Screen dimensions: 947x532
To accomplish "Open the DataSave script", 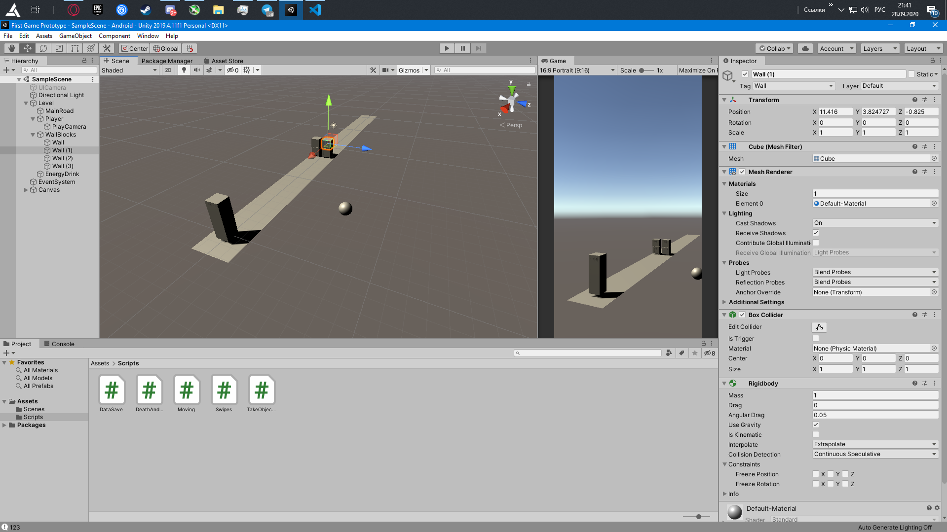I will [x=112, y=393].
